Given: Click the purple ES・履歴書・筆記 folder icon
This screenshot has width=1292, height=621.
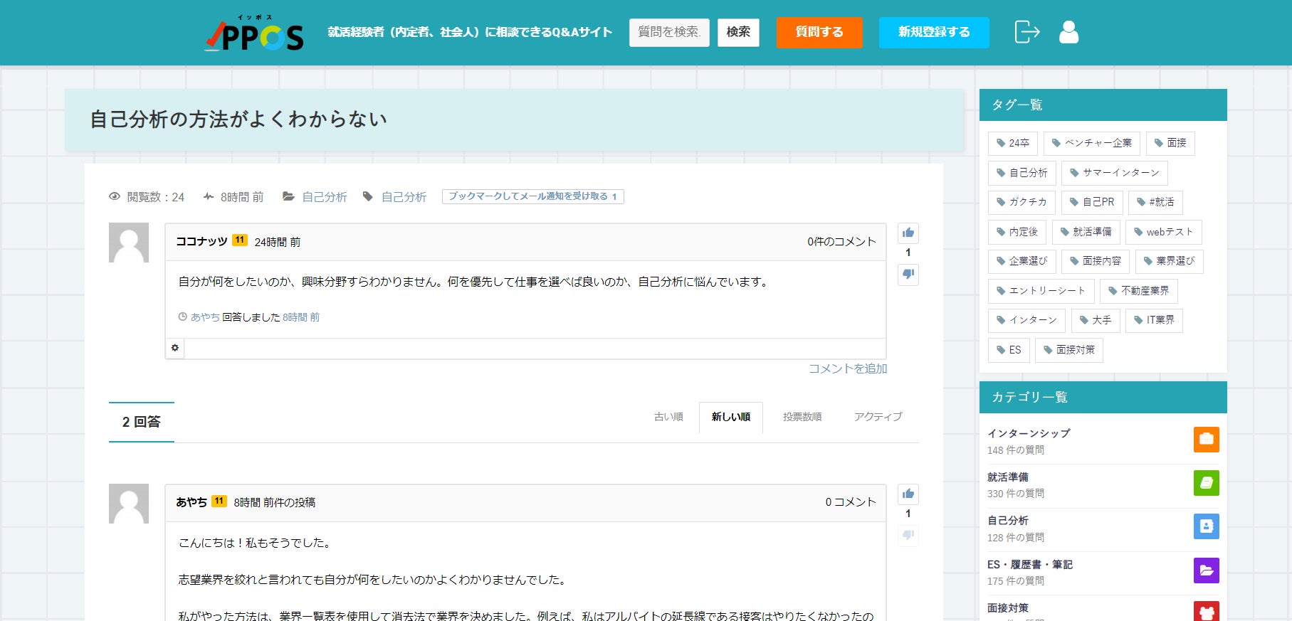Looking at the screenshot, I should (1206, 570).
